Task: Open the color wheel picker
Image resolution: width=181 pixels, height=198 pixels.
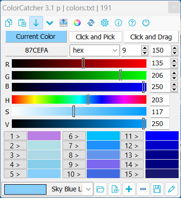Action: pyautogui.click(x=77, y=23)
